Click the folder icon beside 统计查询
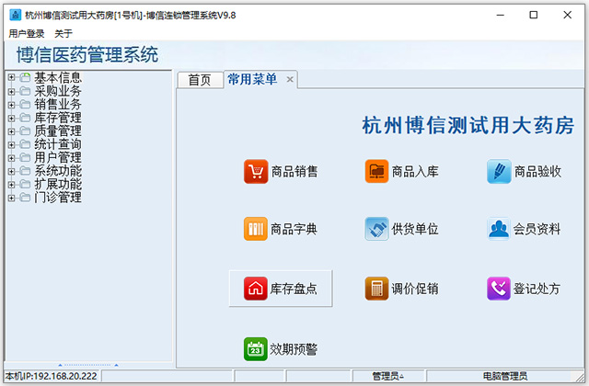 (25, 144)
